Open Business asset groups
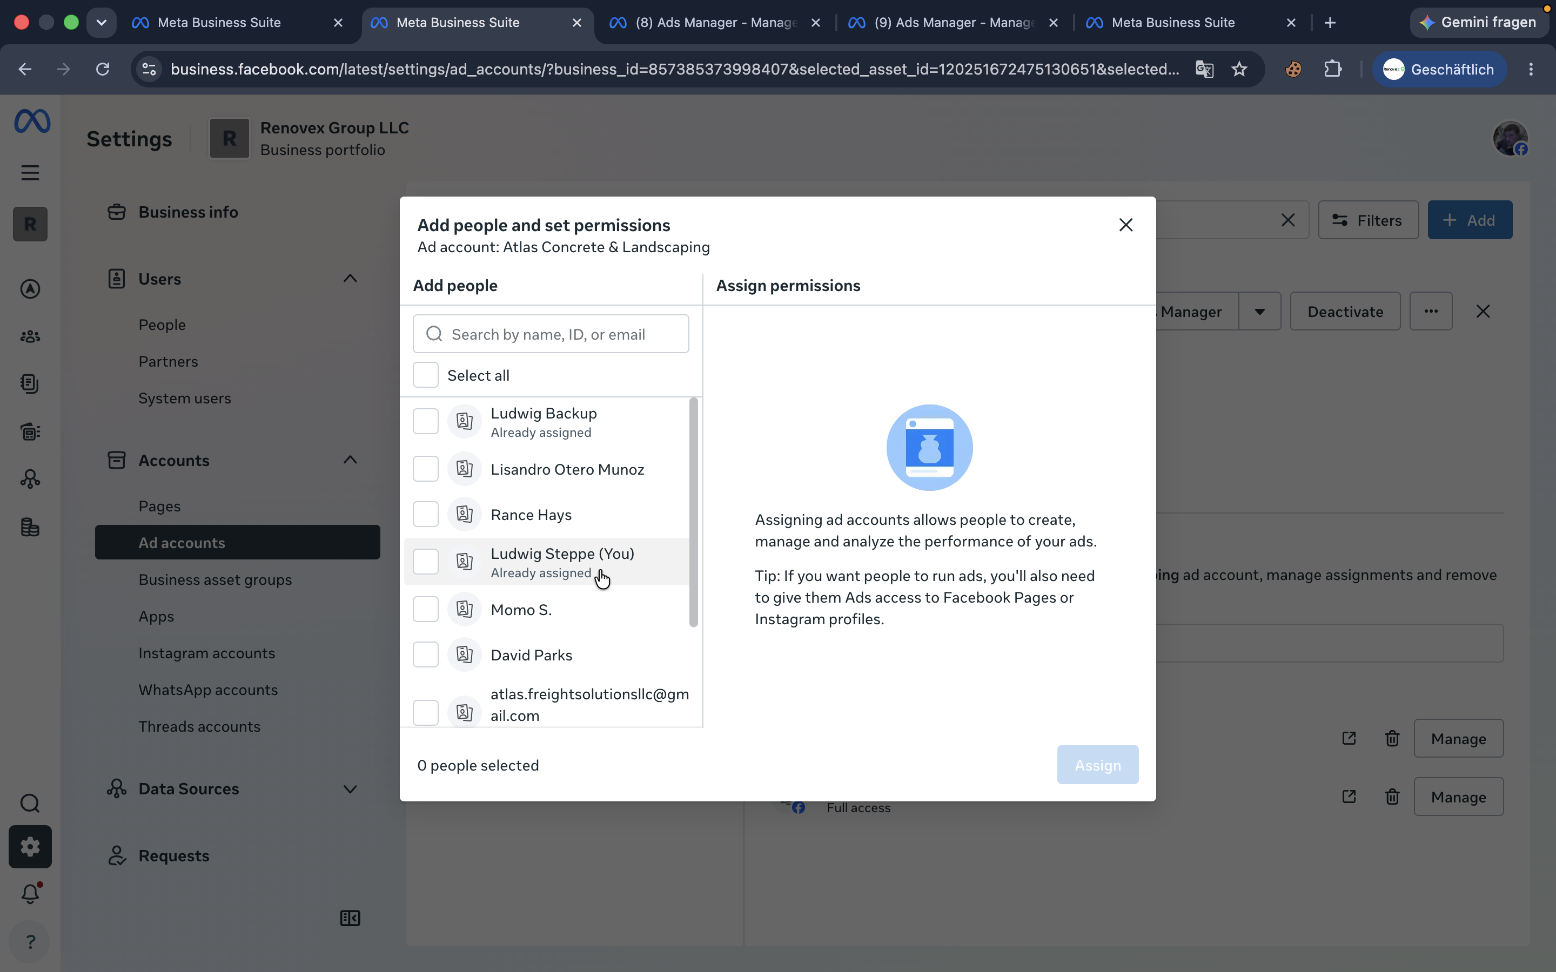 point(214,579)
